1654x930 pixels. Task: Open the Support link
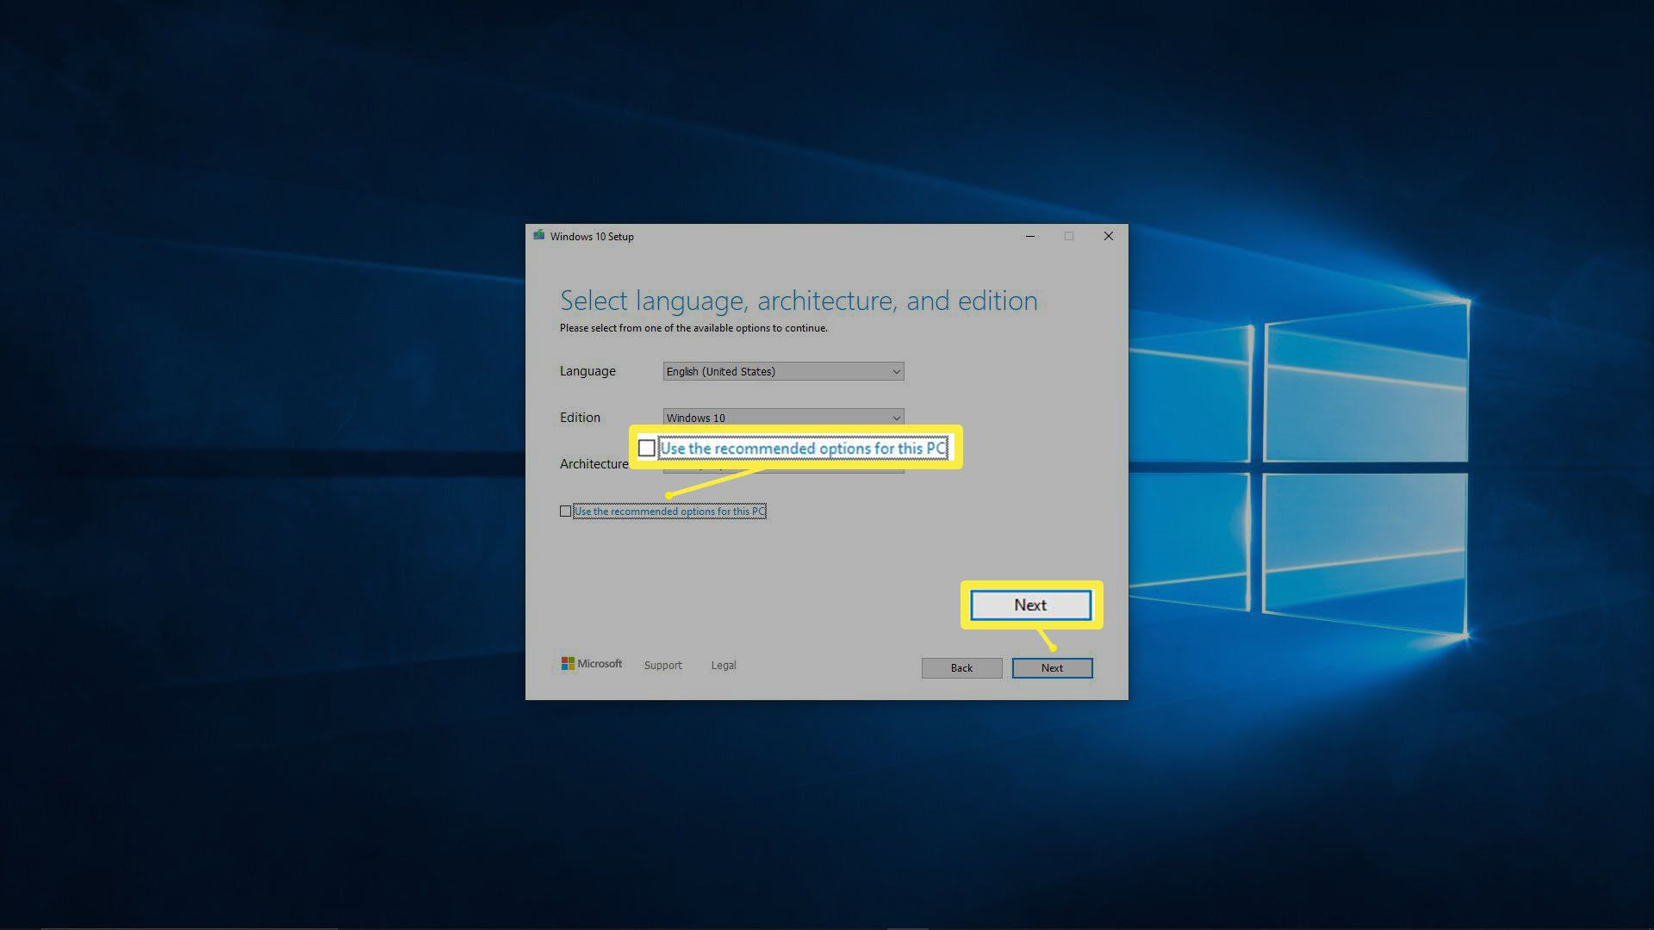[x=662, y=666]
